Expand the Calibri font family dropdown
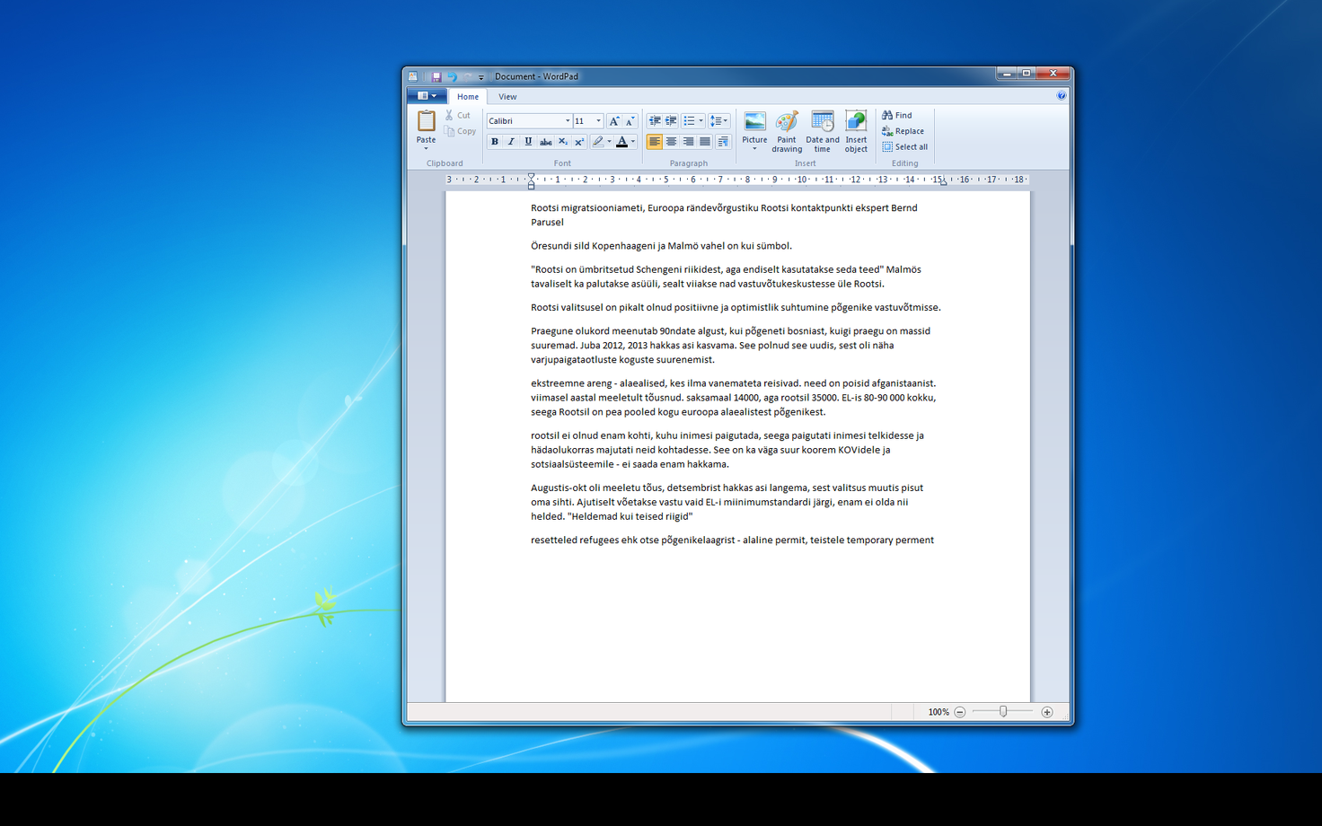This screenshot has width=1322, height=826. pyautogui.click(x=568, y=121)
